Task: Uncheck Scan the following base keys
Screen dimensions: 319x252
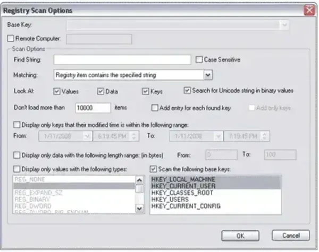Action: click(153, 169)
